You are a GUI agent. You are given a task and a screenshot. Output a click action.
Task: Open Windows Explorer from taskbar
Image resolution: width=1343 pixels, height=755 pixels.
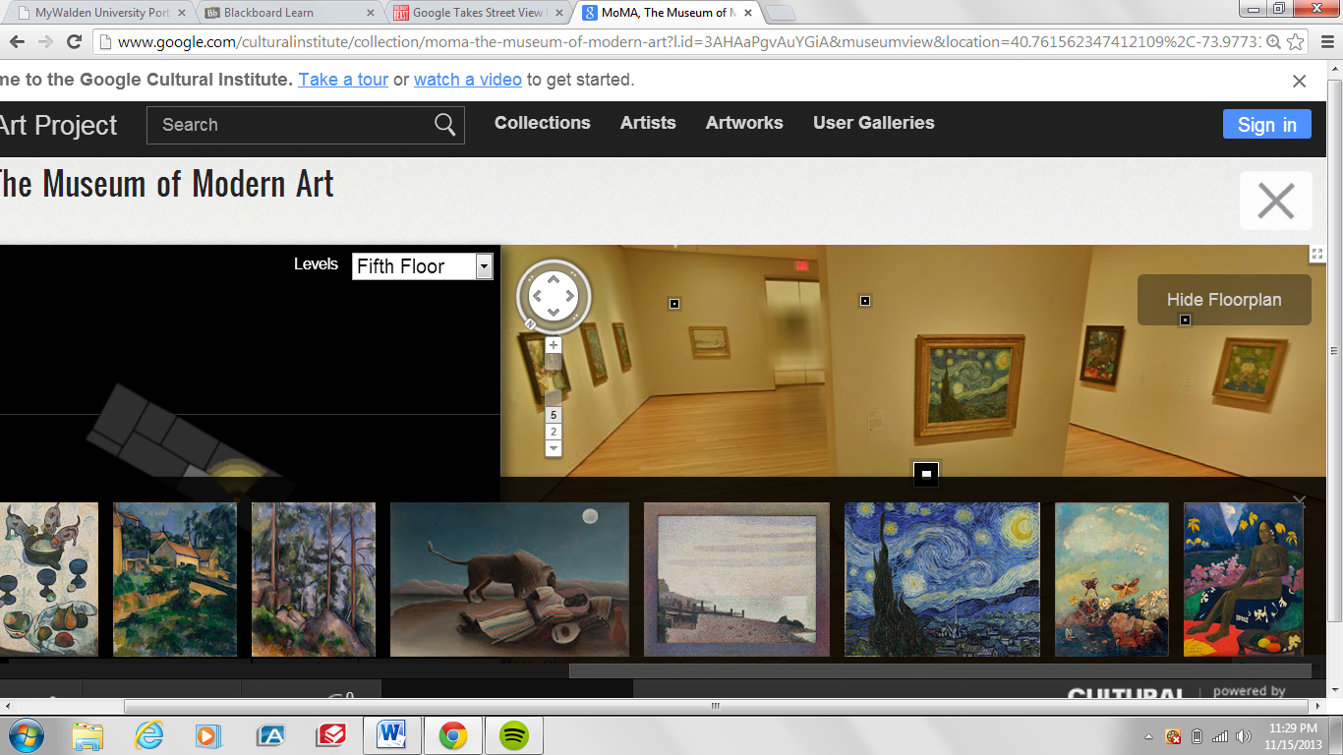tap(88, 735)
